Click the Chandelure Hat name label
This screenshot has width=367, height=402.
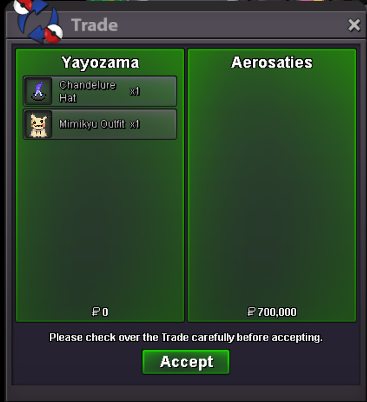pyautogui.click(x=88, y=92)
